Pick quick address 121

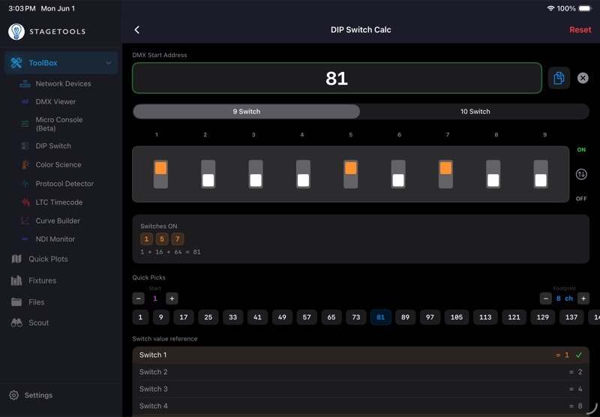click(x=514, y=317)
